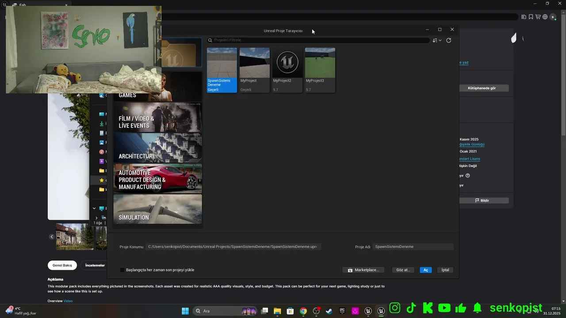Open Steam from the taskbar
This screenshot has height=318, width=566.
click(329, 311)
